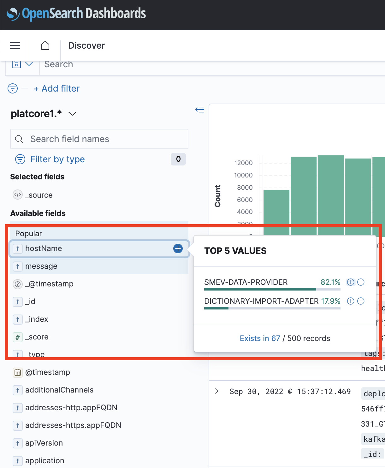The height and width of the screenshot is (468, 385).
Task: Go to the home page icon
Action: (45, 45)
